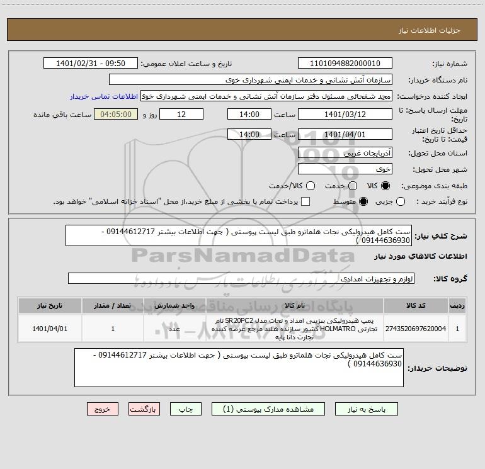Select the کالا radio button
Image resolution: width=485 pixels, height=469 pixels.
(385, 186)
